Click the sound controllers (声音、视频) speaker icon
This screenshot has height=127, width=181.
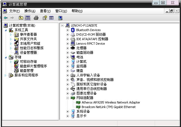[73, 80]
